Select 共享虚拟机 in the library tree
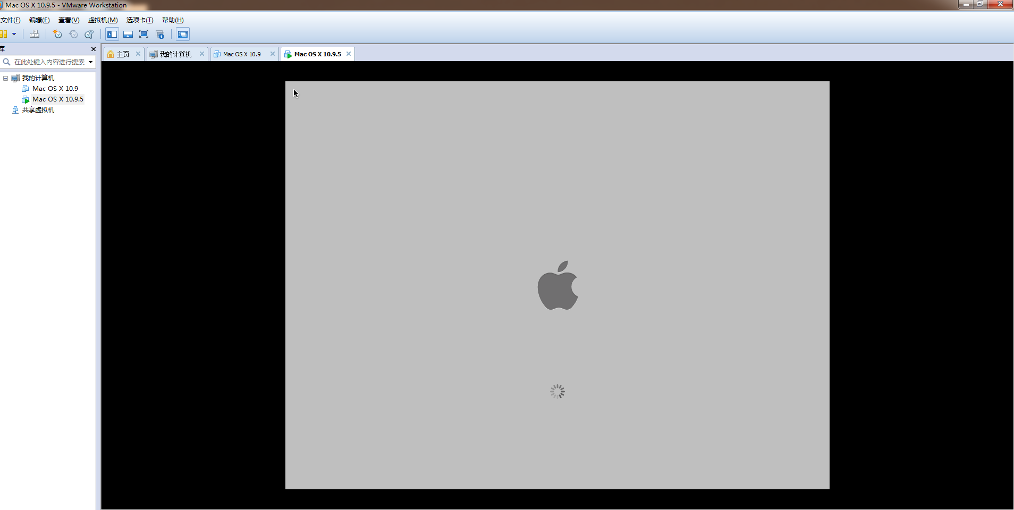The image size is (1014, 510). pos(38,110)
